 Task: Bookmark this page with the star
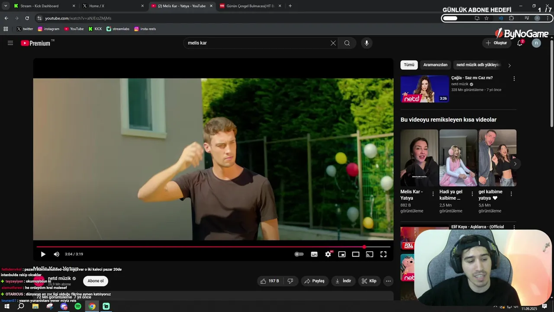(486, 18)
